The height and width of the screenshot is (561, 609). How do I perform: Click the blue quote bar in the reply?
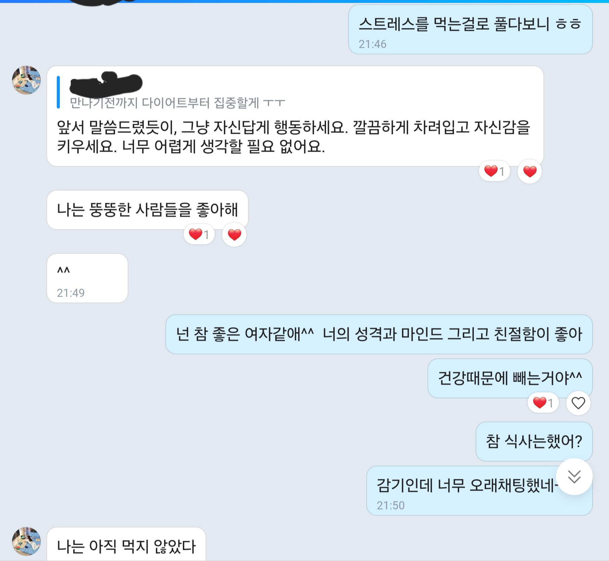[x=58, y=92]
